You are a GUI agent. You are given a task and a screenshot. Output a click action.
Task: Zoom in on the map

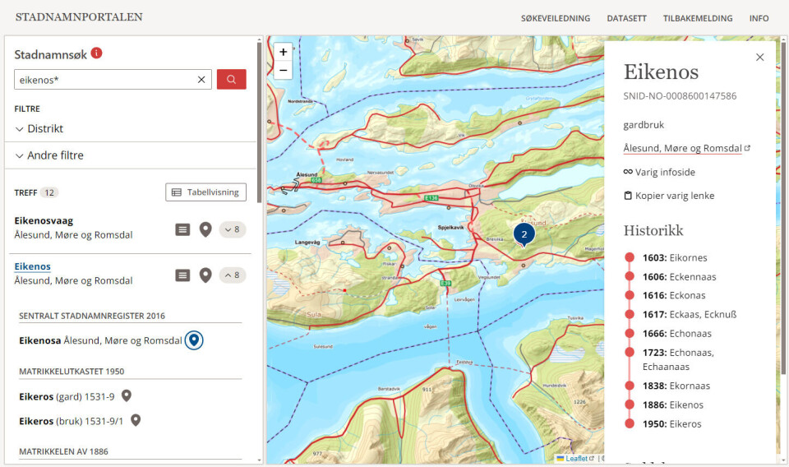click(x=283, y=52)
